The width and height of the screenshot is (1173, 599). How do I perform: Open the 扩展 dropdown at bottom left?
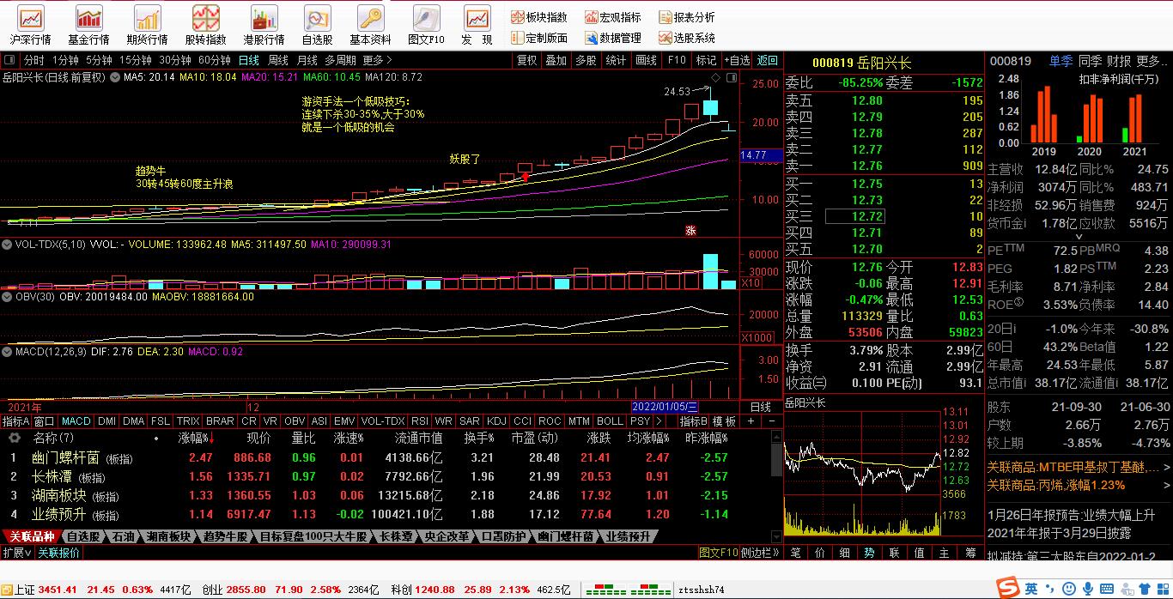[17, 553]
